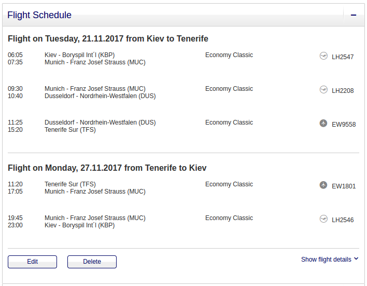Click the Eurowings logo beside flight EW1801

[x=323, y=185]
